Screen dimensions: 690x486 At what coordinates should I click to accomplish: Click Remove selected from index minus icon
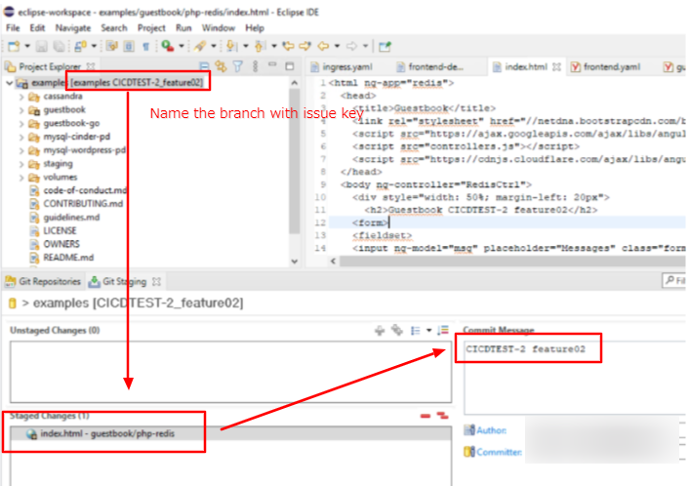tap(426, 416)
